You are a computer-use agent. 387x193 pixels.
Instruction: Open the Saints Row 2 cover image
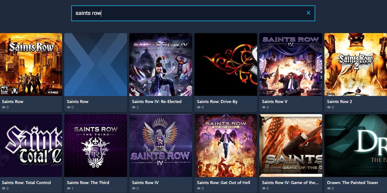[355, 65]
